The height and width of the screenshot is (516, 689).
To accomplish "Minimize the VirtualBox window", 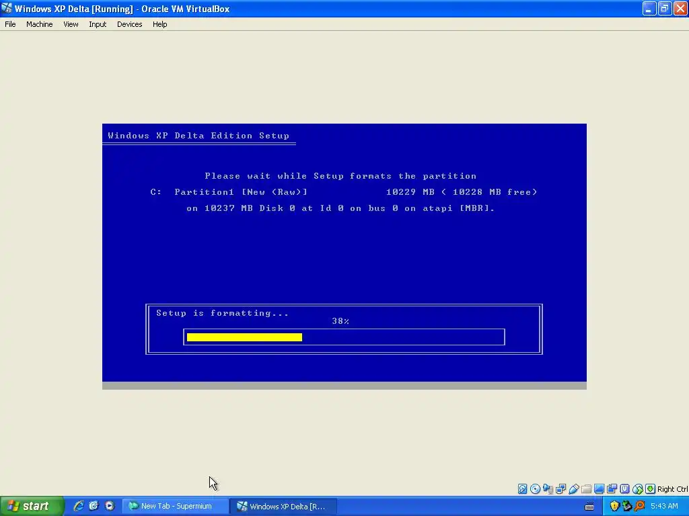I will tap(649, 8).
